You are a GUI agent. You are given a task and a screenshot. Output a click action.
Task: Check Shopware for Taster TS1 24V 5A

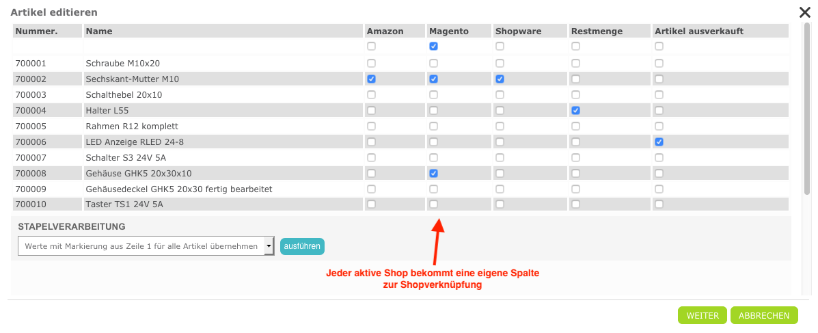[500, 204]
